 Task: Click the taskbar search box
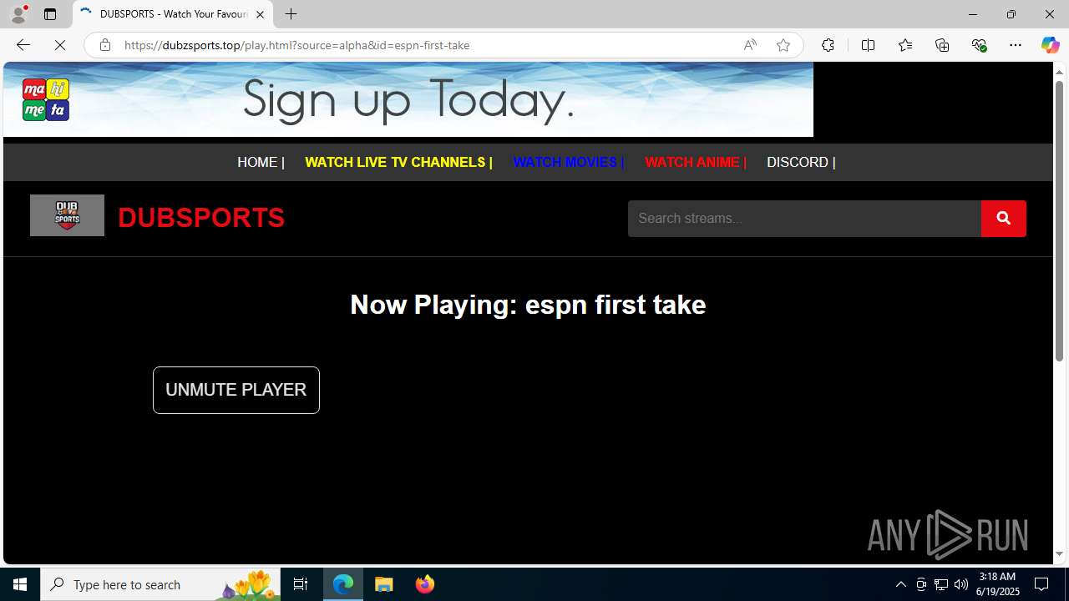pyautogui.click(x=160, y=584)
